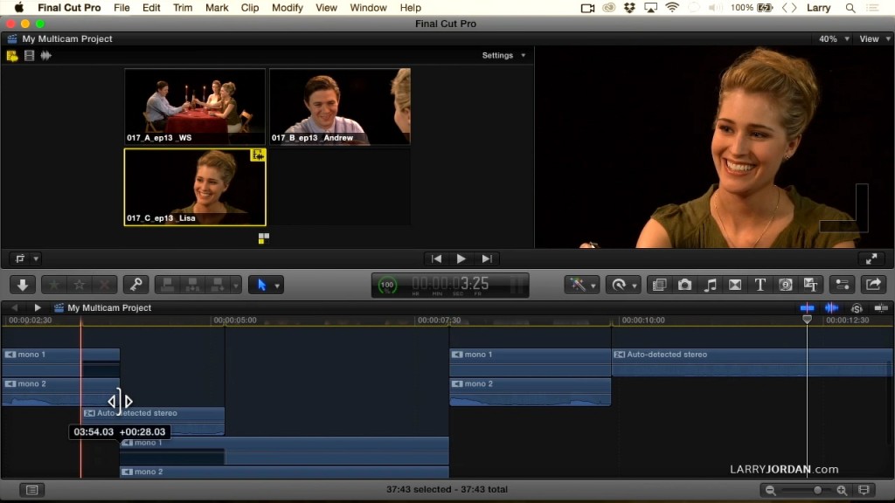Toggle timeline snapping
The image size is (895, 503).
pyautogui.click(x=881, y=308)
